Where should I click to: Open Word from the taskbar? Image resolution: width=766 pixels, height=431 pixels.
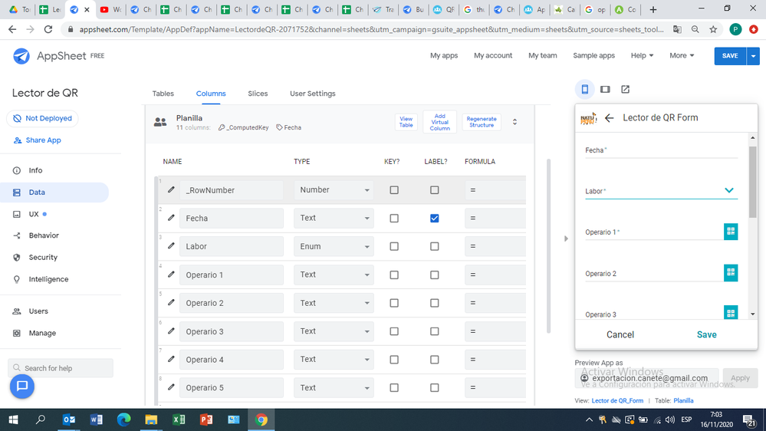point(97,419)
